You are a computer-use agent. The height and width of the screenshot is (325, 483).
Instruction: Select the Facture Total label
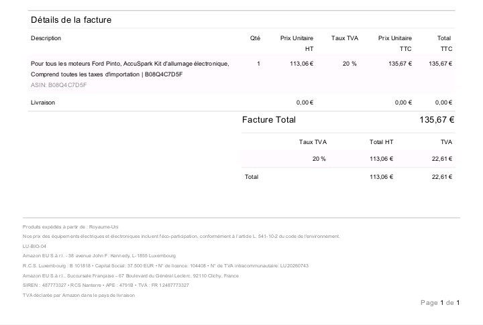coord(268,120)
